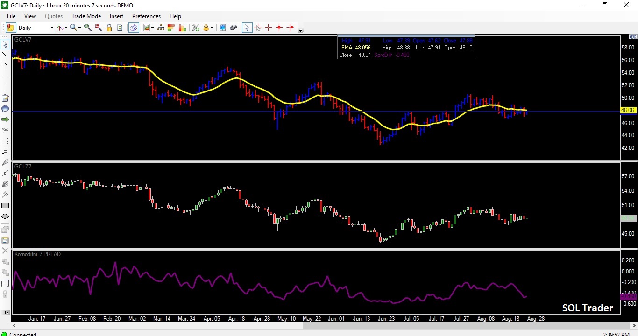Click the refresh chart page icon
Viewport: 638px width, 336px height.
[x=120, y=28]
